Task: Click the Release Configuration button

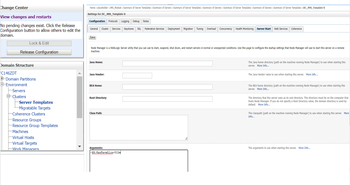Action: [39, 52]
